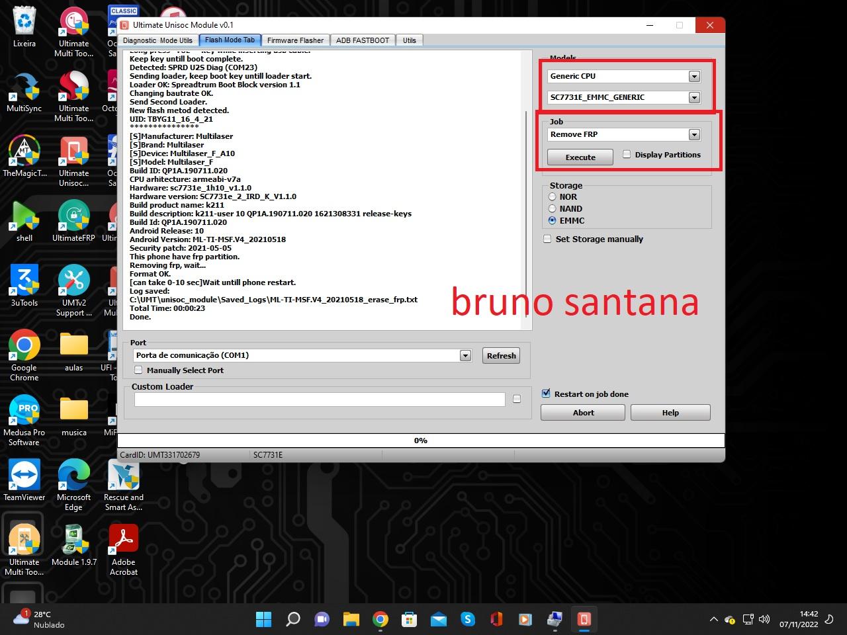Click the volume icon in system tray
The width and height of the screenshot is (847, 635).
pyautogui.click(x=764, y=620)
